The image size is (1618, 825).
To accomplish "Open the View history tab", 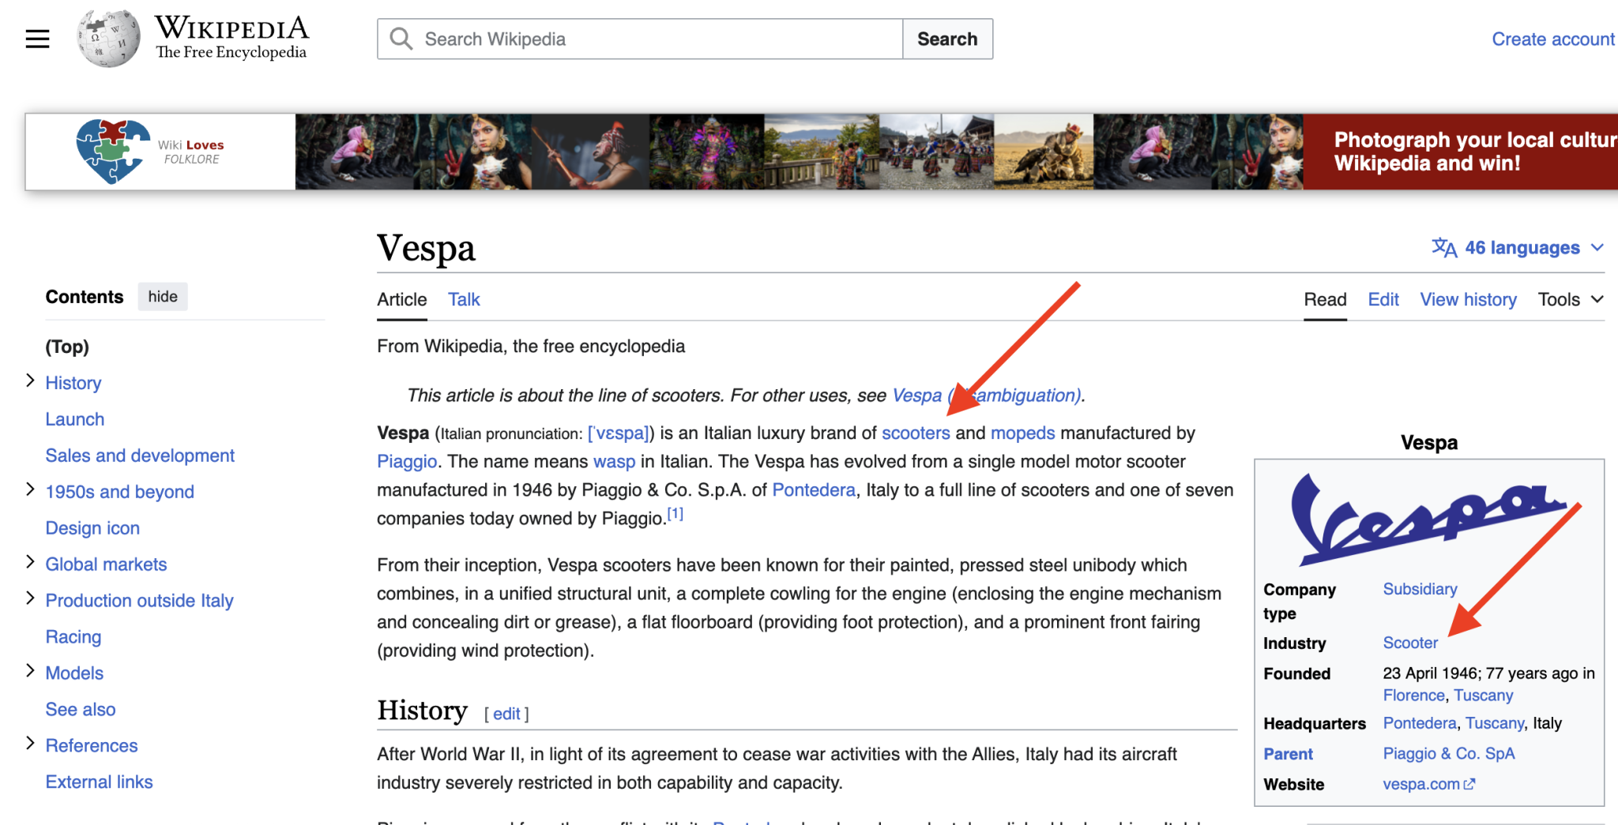I will tap(1468, 300).
